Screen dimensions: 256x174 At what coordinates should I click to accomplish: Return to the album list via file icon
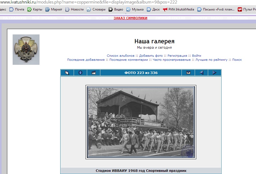pyautogui.click(x=67, y=72)
